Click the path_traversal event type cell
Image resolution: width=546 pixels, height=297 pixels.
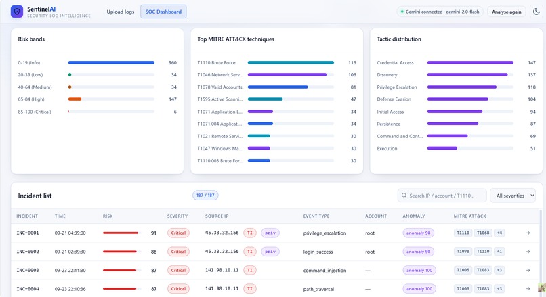coord(318,289)
